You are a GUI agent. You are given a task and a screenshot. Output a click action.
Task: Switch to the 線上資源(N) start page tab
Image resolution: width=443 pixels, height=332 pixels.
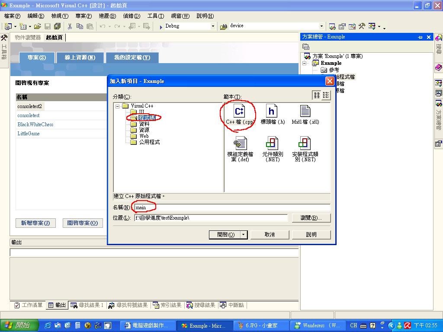(x=80, y=57)
